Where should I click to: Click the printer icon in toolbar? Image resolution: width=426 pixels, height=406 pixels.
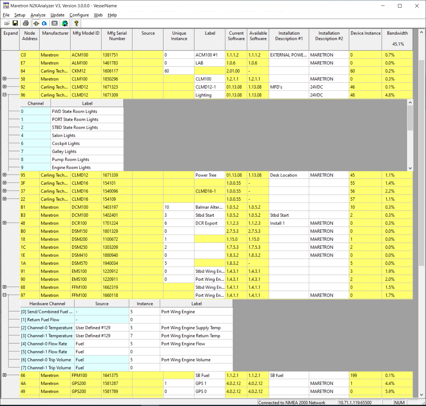click(x=26, y=23)
